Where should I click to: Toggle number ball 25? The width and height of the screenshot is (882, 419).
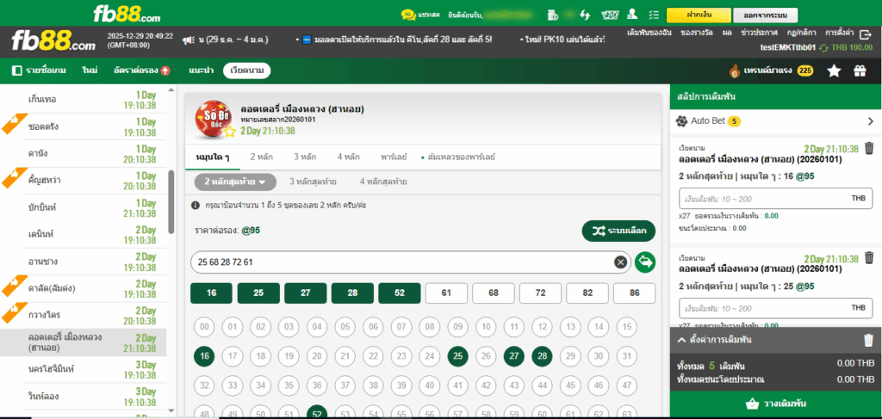(x=458, y=356)
